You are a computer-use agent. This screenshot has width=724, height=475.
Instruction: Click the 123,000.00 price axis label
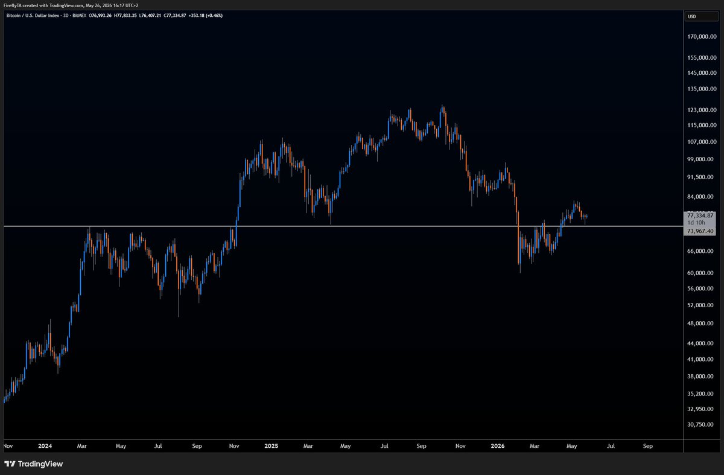702,110
